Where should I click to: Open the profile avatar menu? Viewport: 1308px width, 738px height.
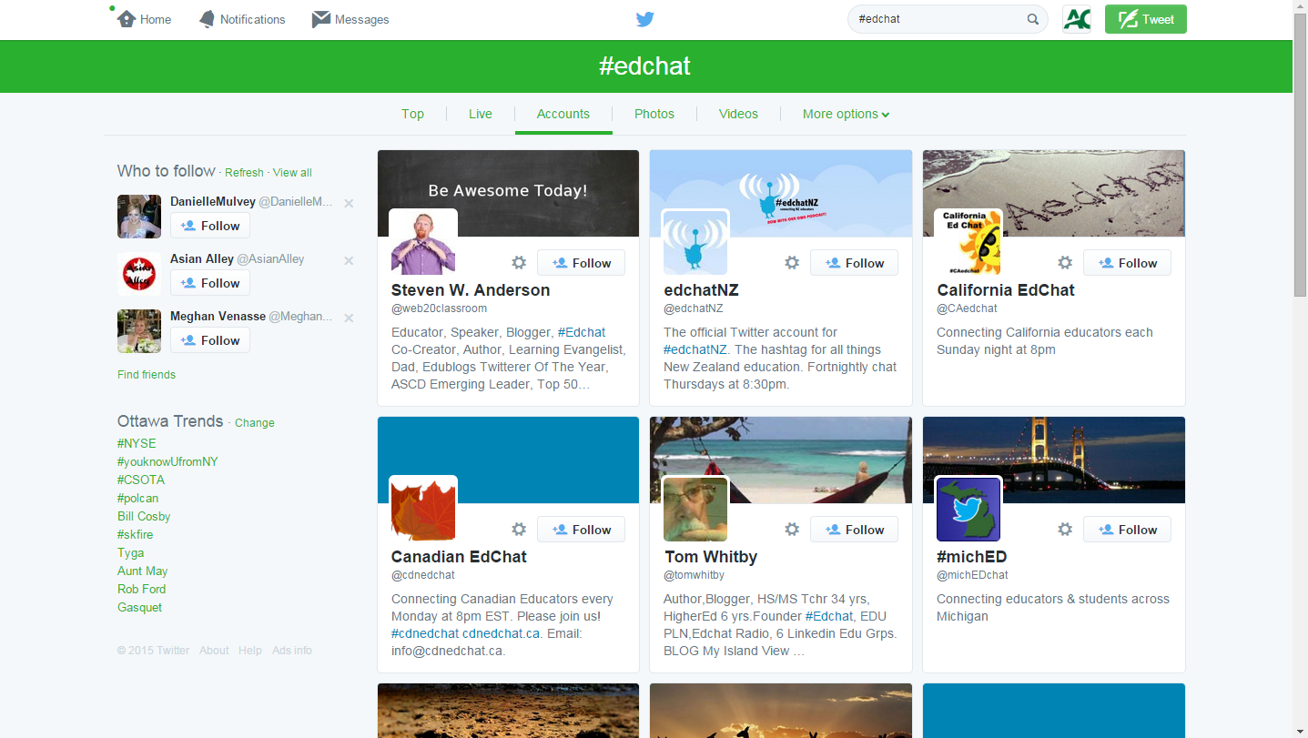(x=1077, y=19)
